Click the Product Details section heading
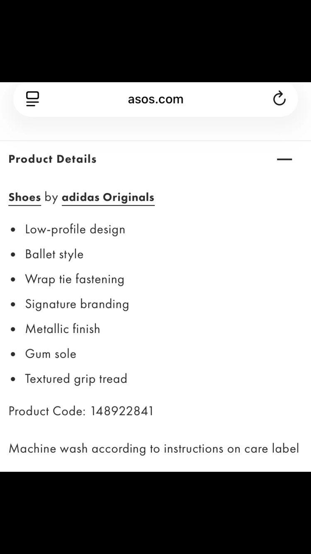 point(53,159)
